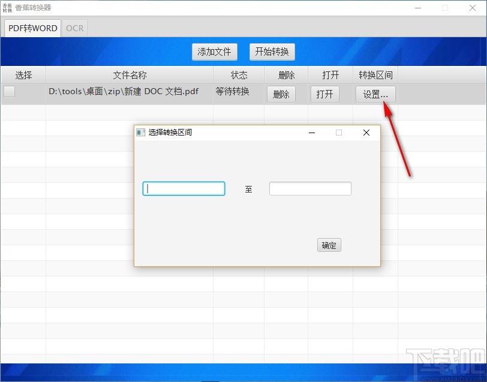Start conversion with 开始转换 button

click(x=272, y=52)
